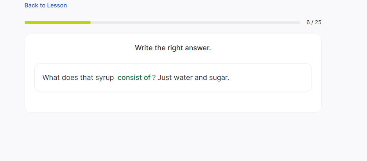Click the word 'water' in the sentence

183,78
